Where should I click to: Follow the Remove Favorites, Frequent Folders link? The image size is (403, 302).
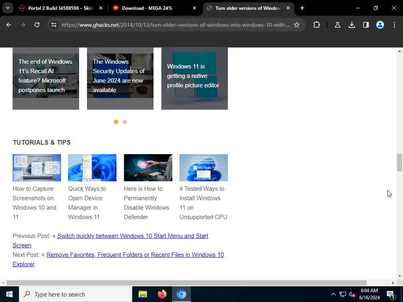click(x=135, y=255)
